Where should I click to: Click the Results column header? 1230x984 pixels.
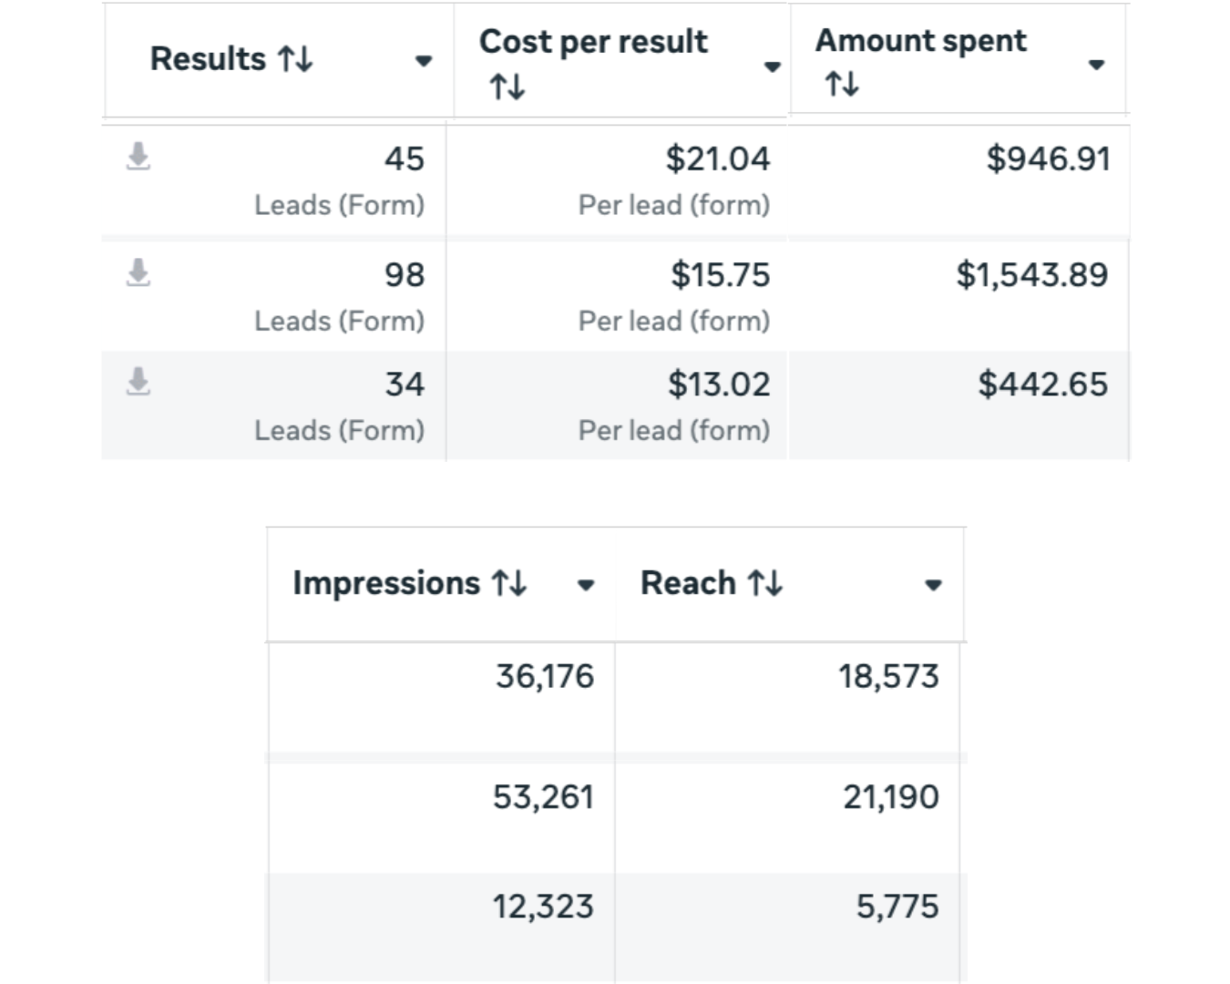coord(209,59)
